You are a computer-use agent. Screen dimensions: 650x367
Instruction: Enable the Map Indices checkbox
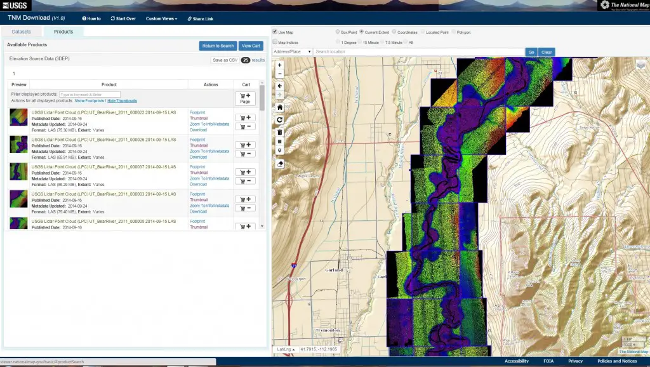[275, 42]
